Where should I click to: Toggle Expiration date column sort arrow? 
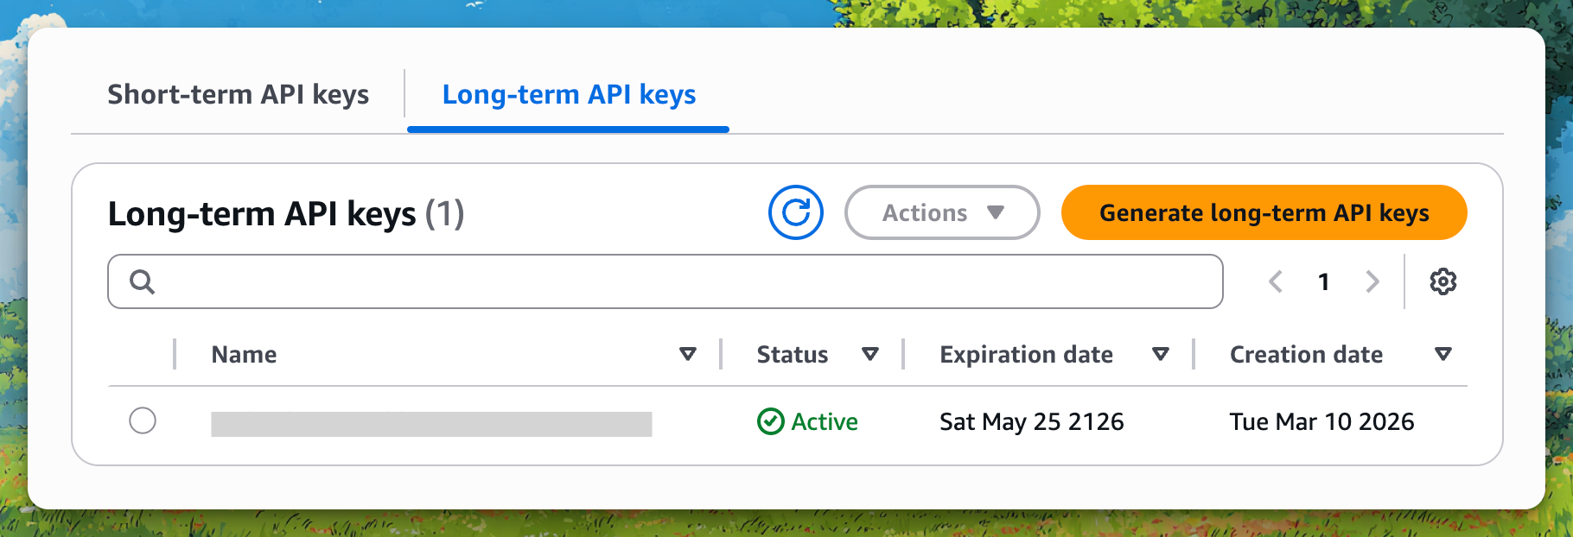click(x=1161, y=354)
